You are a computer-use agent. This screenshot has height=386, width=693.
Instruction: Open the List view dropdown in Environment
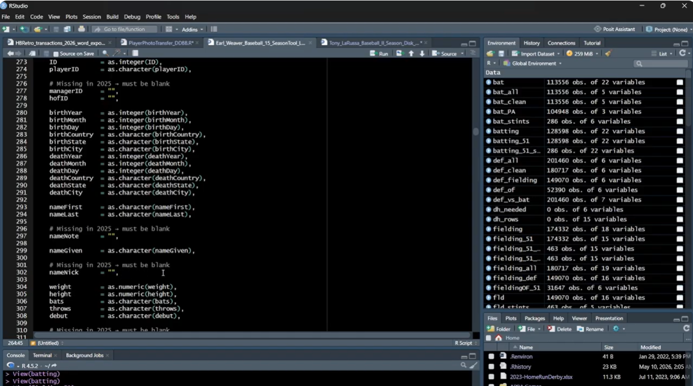pos(662,54)
